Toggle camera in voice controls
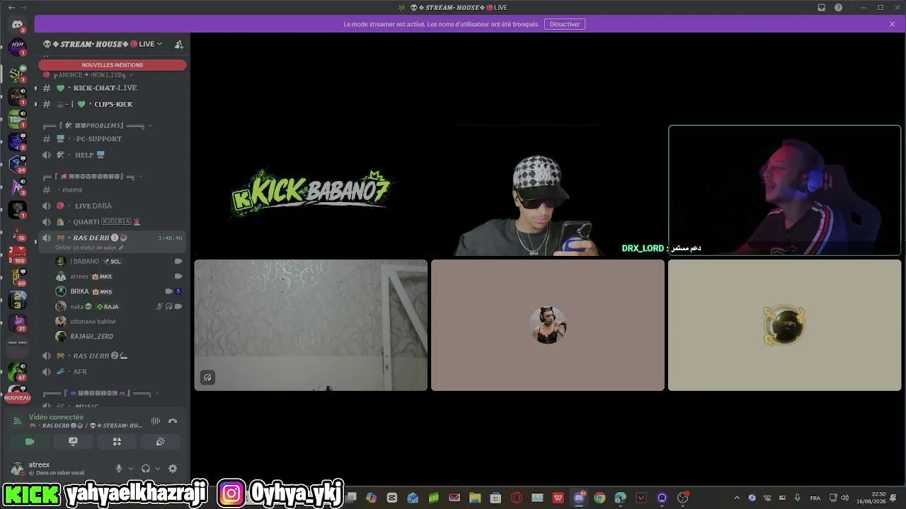The image size is (906, 509). [30, 441]
